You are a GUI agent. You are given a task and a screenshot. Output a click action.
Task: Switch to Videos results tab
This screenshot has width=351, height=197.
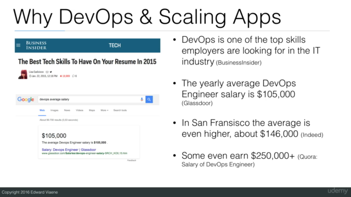[x=80, y=111]
